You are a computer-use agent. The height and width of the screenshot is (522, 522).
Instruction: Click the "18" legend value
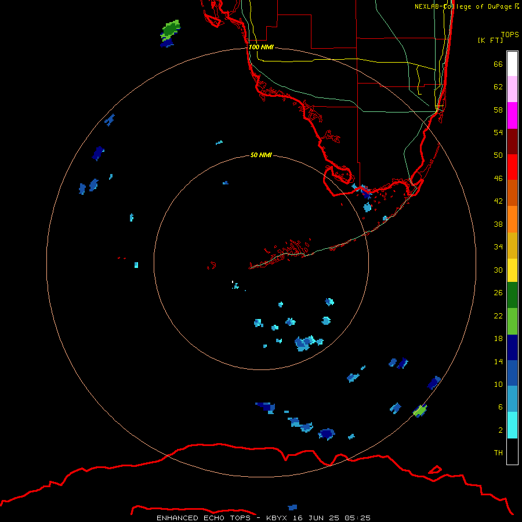(x=498, y=339)
